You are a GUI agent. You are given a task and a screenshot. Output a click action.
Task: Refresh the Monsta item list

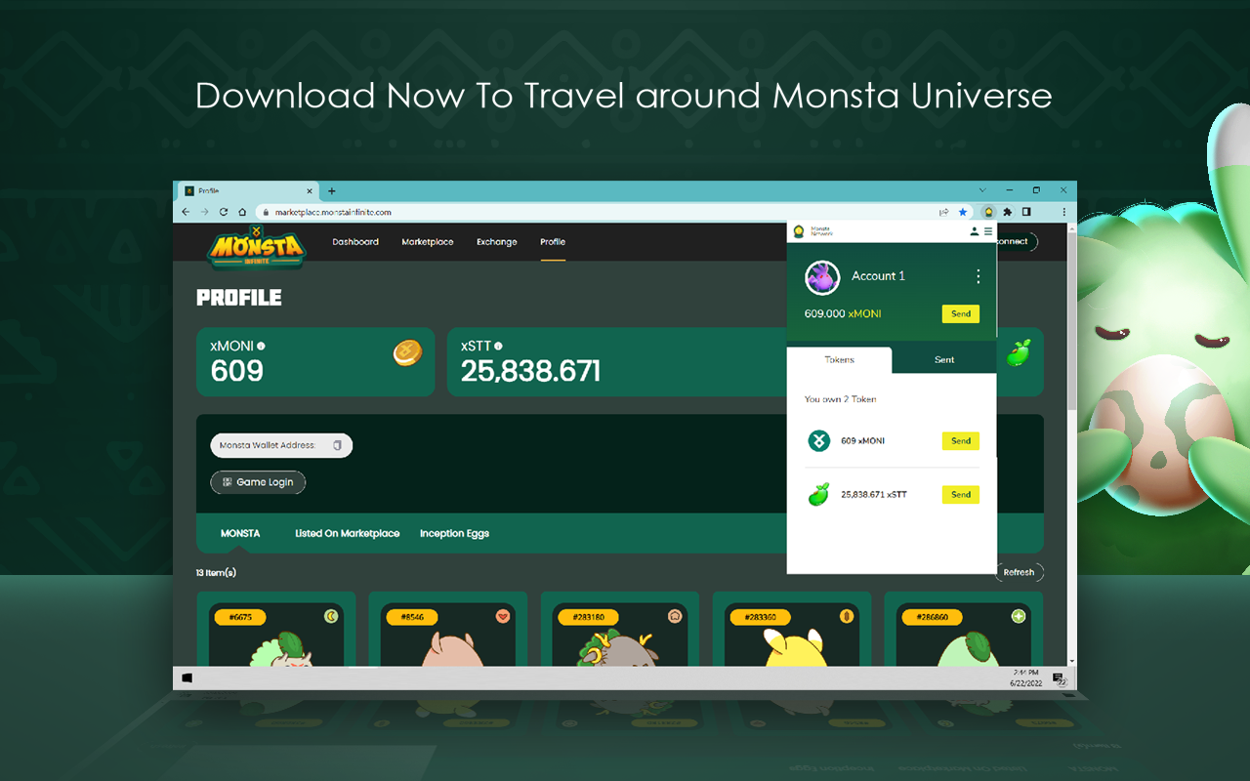[x=1020, y=572]
